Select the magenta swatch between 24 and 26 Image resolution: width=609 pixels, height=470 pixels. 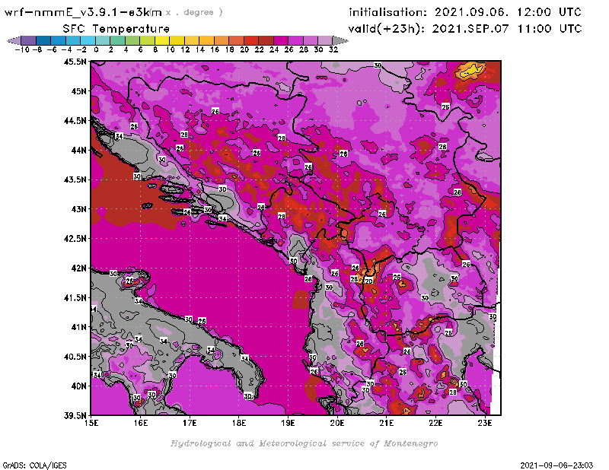pos(281,40)
